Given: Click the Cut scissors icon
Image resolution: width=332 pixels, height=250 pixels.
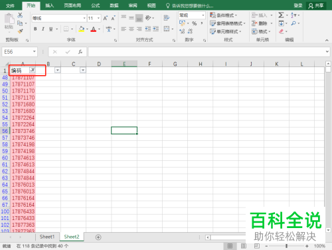Looking at the screenshot, I should coord(20,15).
